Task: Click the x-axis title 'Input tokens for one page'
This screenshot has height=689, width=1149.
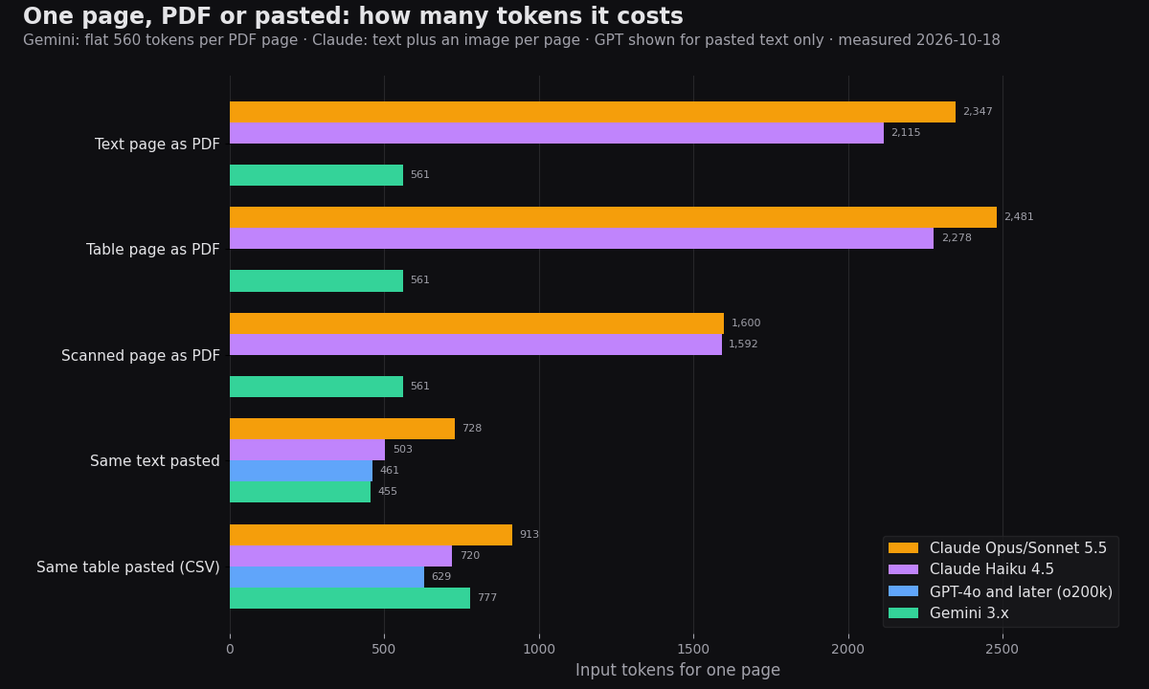Action: [x=678, y=671]
